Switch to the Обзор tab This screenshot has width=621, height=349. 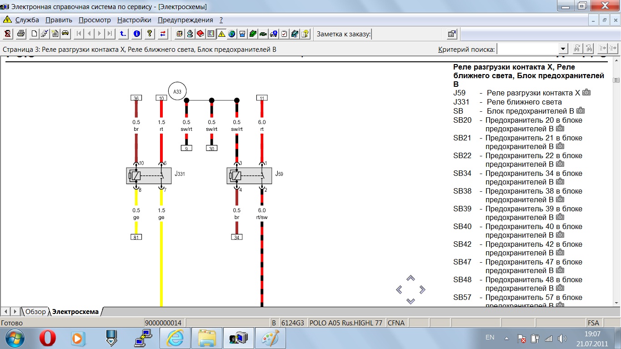tap(35, 312)
